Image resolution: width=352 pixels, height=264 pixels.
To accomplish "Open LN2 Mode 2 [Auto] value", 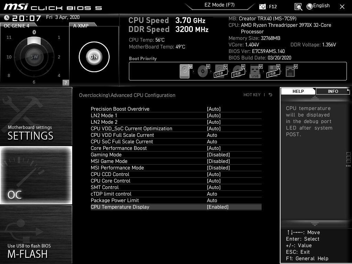I will tap(214, 122).
